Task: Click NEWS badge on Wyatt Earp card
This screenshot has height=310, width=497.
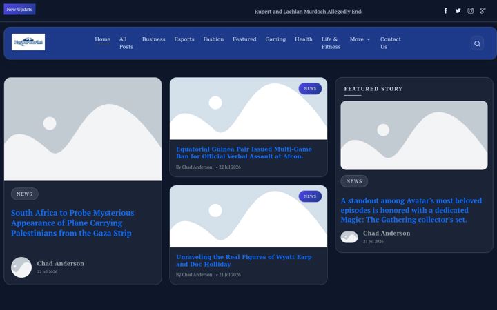Action: coord(310,196)
